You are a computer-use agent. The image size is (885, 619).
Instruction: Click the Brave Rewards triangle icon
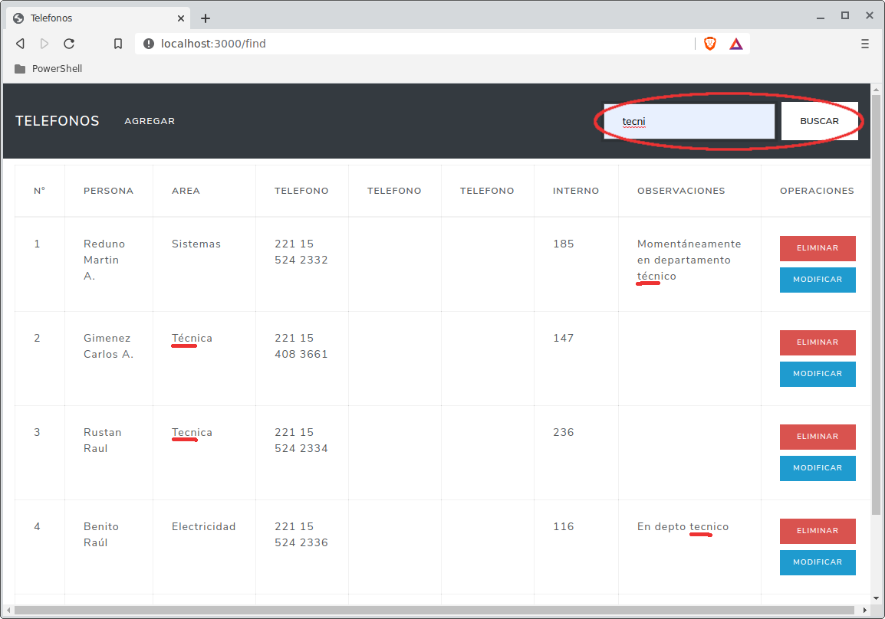736,44
